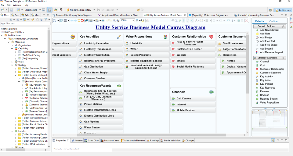Select [Vision] Become the tree item

tap(35, 78)
